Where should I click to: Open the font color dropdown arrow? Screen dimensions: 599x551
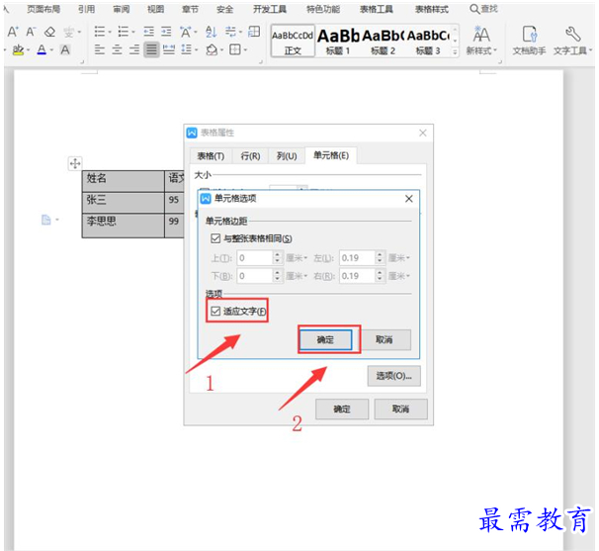(x=51, y=50)
